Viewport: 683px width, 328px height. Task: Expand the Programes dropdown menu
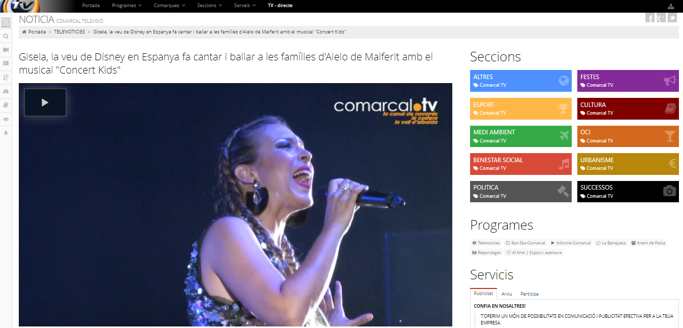coord(127,6)
